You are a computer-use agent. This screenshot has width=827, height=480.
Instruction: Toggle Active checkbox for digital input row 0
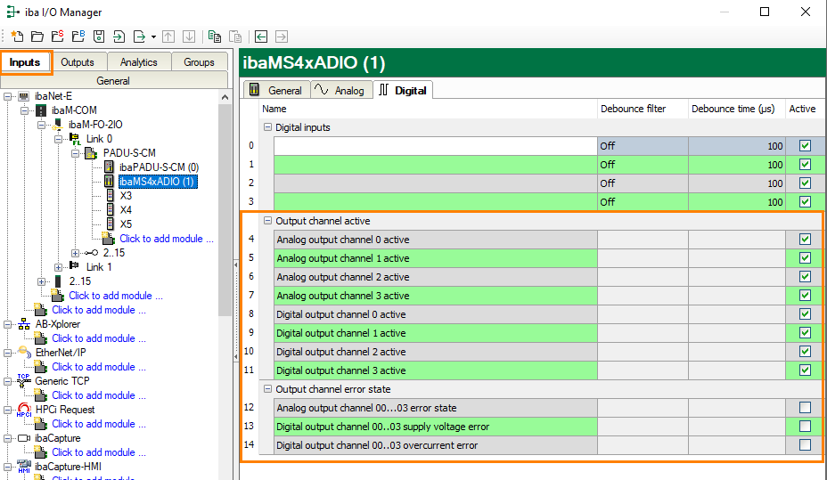coord(805,146)
